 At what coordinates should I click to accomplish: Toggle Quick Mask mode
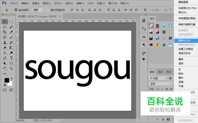[x=5, y=90]
